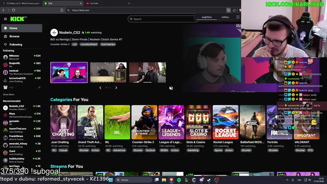The width and height of the screenshot is (327, 184).
Task: Open translate popup options menu icon
Action: tap(238, 17)
